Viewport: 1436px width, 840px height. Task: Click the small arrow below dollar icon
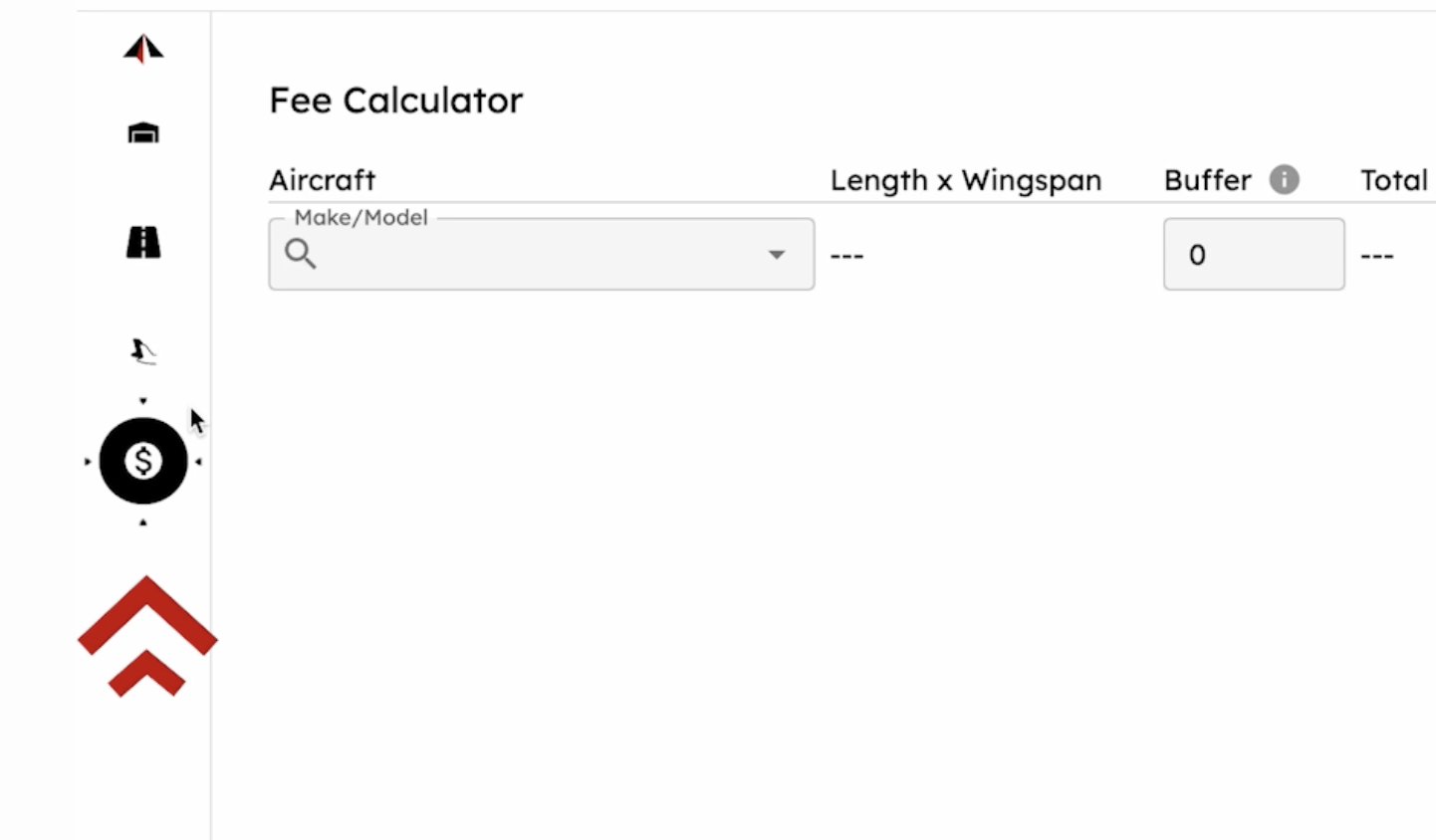click(x=143, y=523)
